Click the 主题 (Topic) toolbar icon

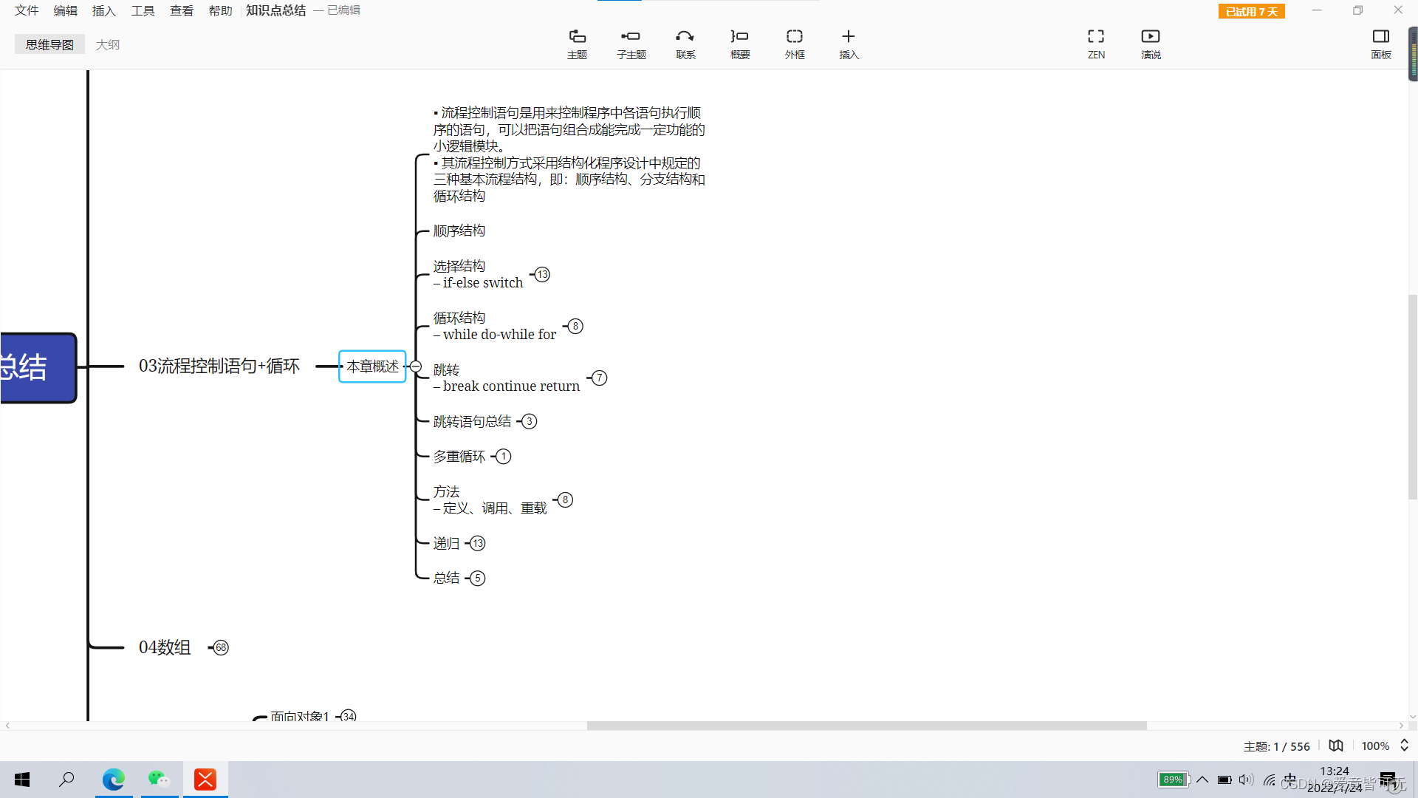pos(577,44)
